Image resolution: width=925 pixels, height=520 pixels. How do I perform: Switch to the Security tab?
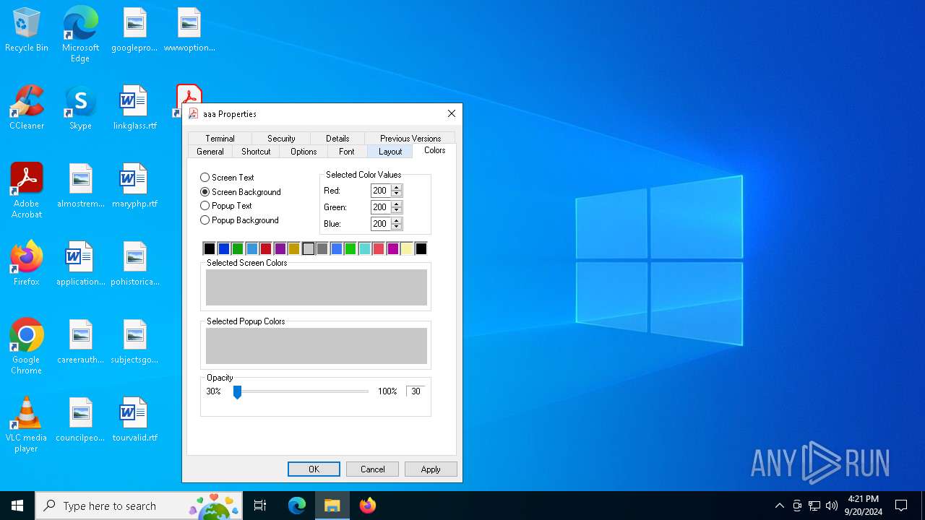coord(281,139)
